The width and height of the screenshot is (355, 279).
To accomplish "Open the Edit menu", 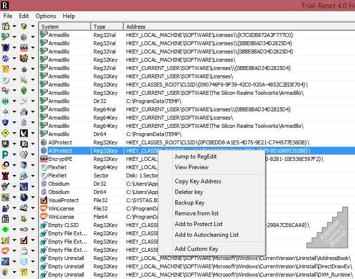I will tap(24, 16).
